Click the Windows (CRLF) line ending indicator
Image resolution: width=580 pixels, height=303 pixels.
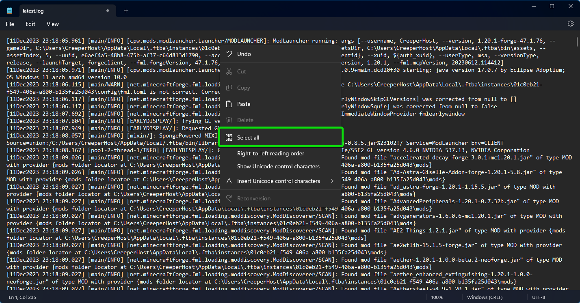[x=485, y=297]
